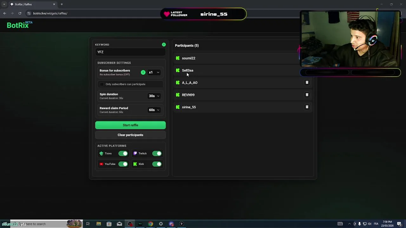Click the YouTube platform icon
Image resolution: width=406 pixels, height=228 pixels.
pyautogui.click(x=101, y=164)
